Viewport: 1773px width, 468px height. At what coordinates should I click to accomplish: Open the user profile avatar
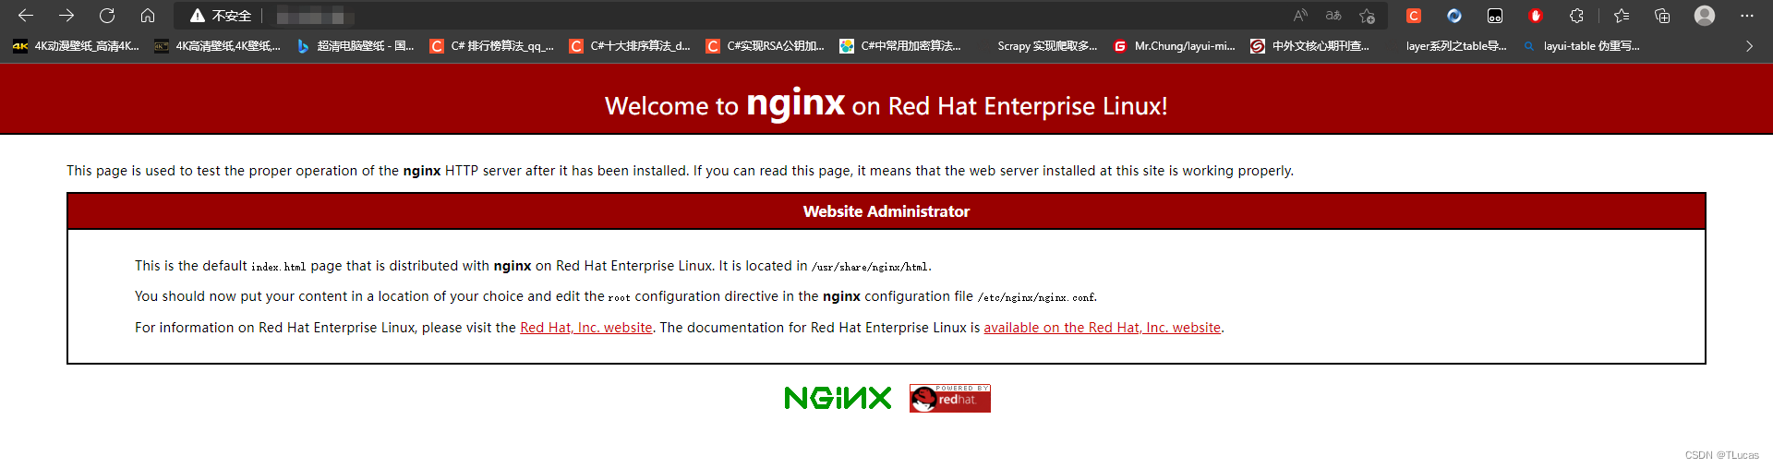(x=1705, y=16)
